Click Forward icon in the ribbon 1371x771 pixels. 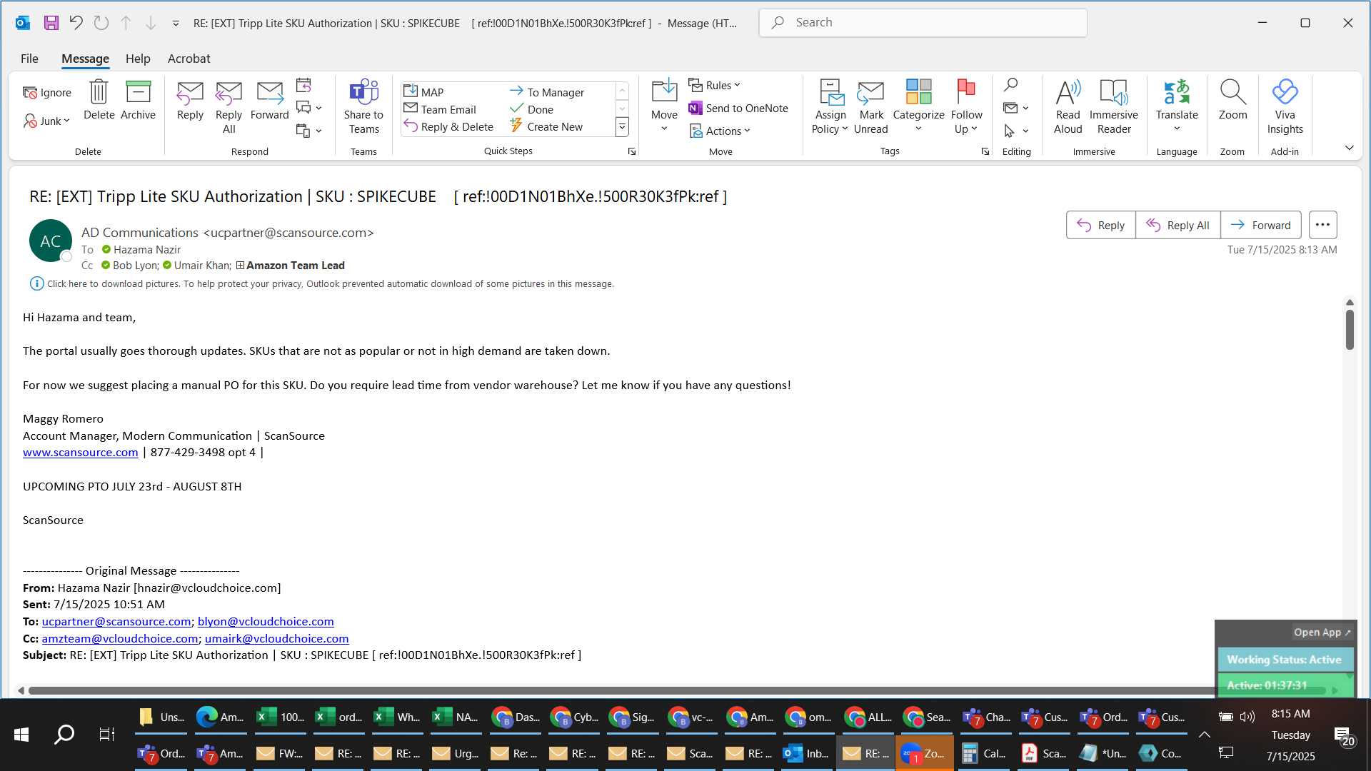pos(270,100)
